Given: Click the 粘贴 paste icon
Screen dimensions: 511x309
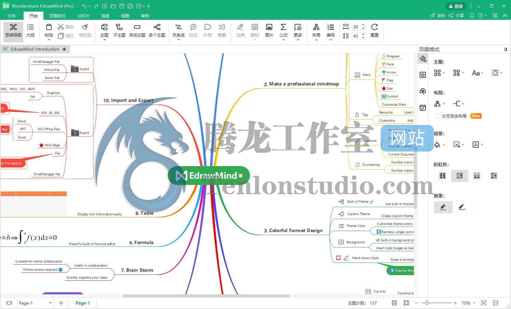Looking at the screenshot, I should [49, 27].
